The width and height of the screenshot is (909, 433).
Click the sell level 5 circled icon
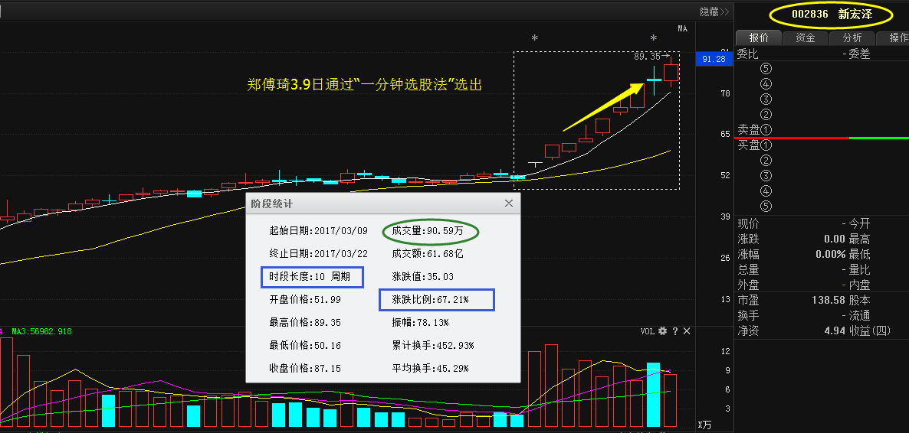[766, 69]
